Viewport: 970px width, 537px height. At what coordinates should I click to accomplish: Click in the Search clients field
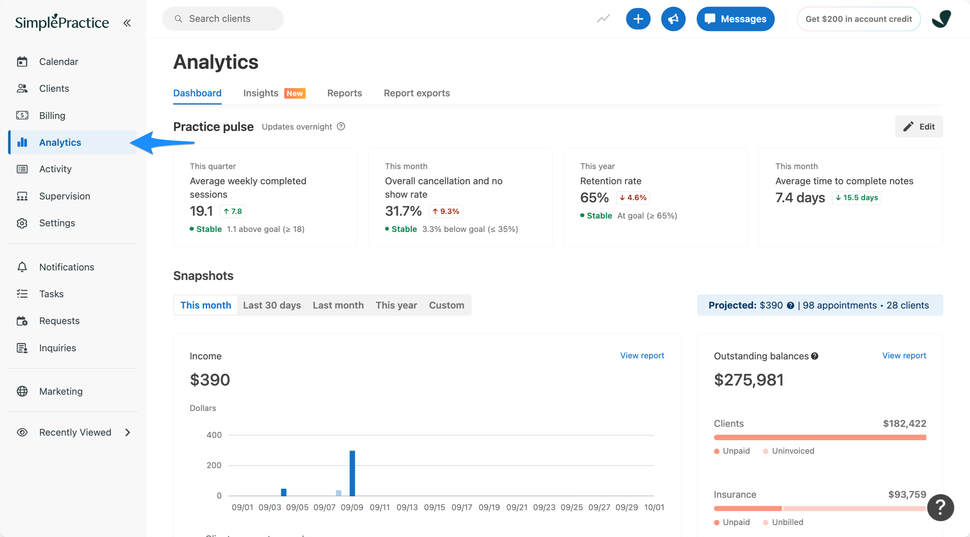point(223,19)
